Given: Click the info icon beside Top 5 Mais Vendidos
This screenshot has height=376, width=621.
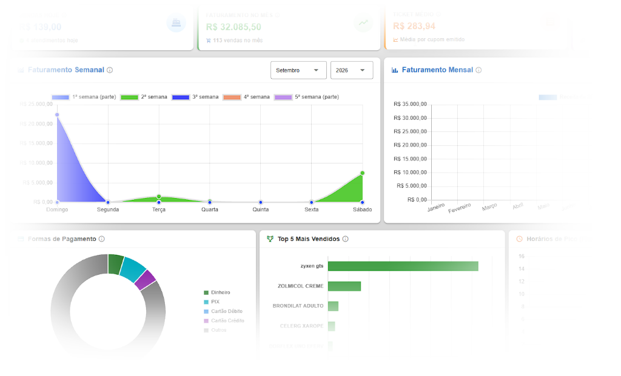Looking at the screenshot, I should (345, 239).
